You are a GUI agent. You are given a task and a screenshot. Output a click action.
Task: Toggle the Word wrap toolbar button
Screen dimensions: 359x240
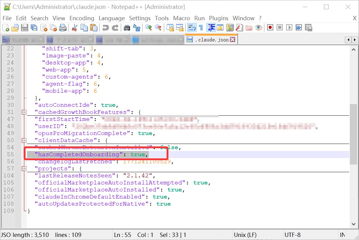192,28
